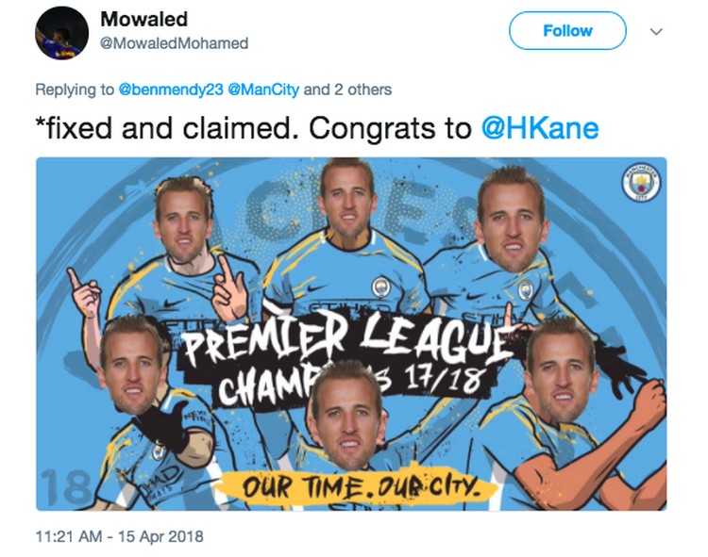This screenshot has height=557, width=708.
Task: Open the @HKane mention in tweet
Action: (540, 128)
